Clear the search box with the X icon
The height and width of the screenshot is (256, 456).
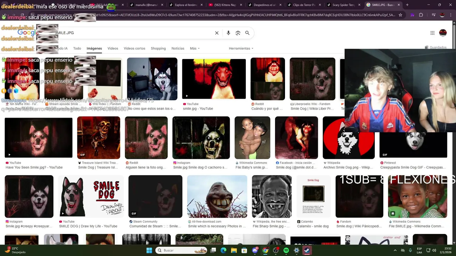[x=217, y=33]
